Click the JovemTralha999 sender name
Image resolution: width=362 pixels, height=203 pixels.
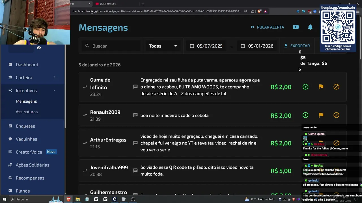click(x=109, y=167)
